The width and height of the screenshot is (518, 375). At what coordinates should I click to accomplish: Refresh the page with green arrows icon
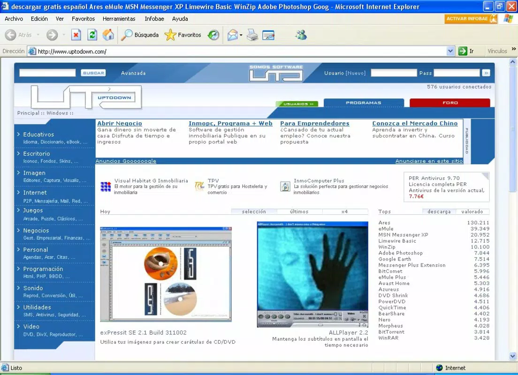(92, 35)
